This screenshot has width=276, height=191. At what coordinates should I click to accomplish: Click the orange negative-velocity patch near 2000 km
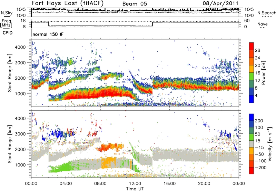coord(110,147)
